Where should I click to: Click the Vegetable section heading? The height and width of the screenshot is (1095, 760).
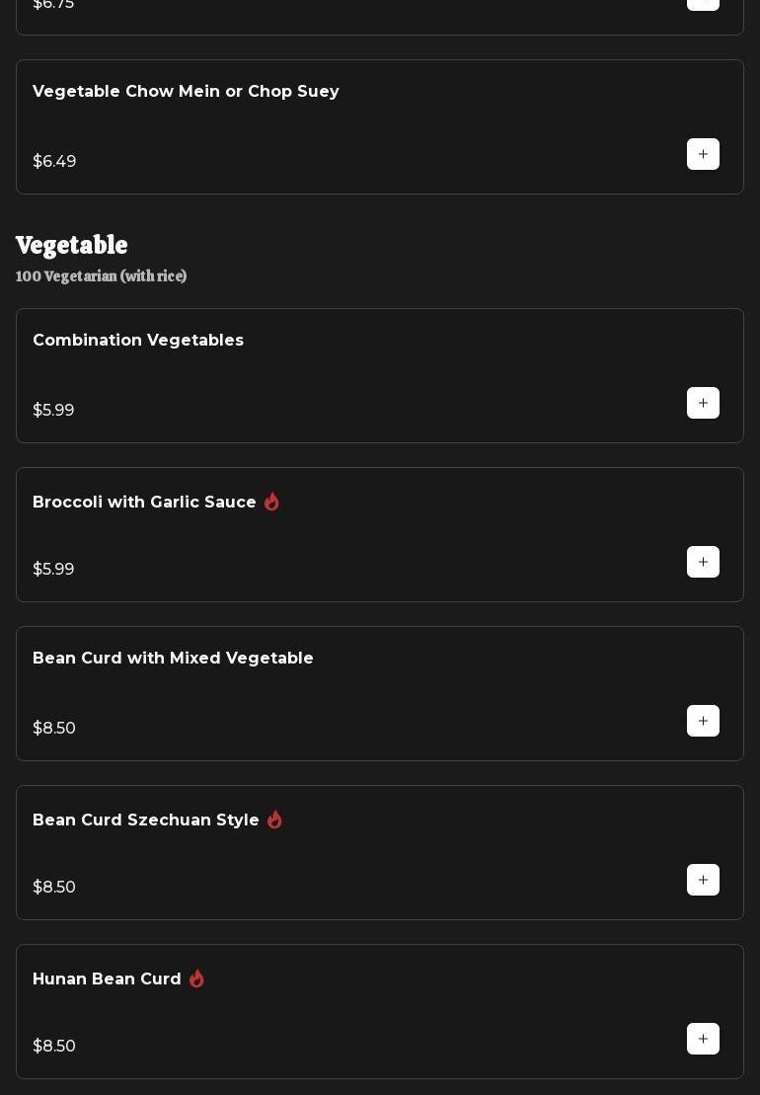[x=72, y=245]
